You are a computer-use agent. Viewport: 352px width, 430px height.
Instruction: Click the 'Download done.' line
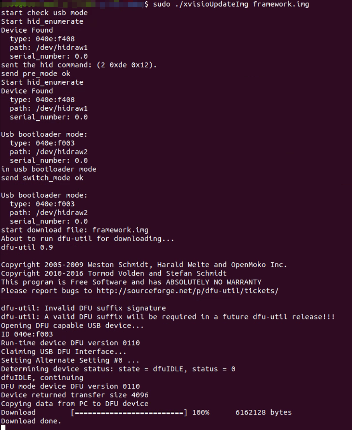[31, 421]
